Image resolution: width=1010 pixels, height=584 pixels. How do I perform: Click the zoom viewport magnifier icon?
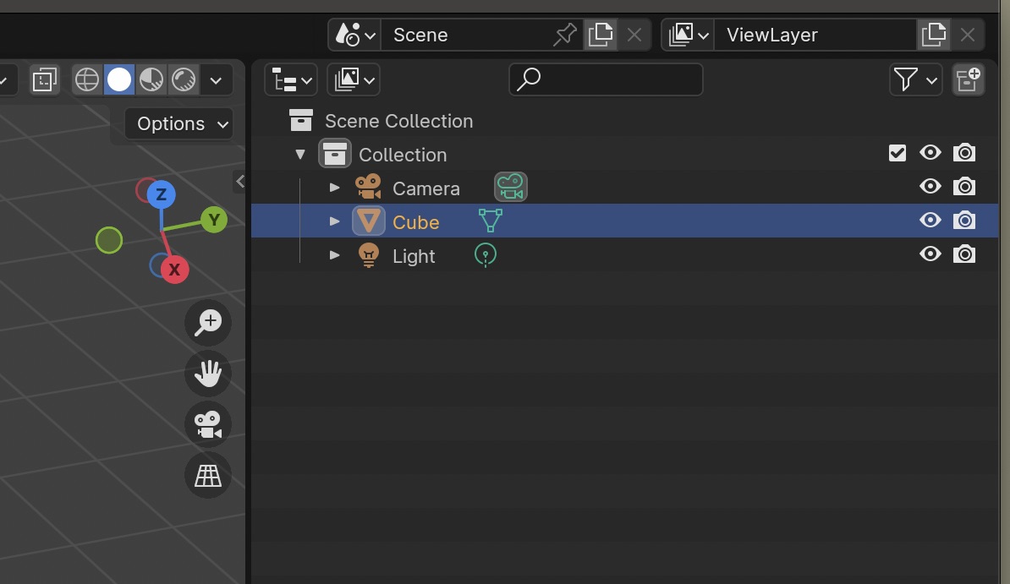pyautogui.click(x=208, y=323)
